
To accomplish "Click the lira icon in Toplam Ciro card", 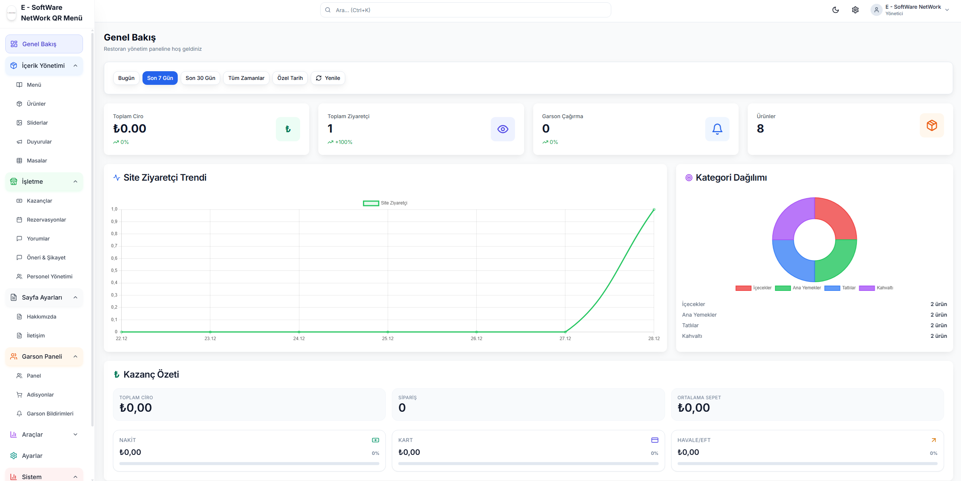I will click(x=288, y=129).
